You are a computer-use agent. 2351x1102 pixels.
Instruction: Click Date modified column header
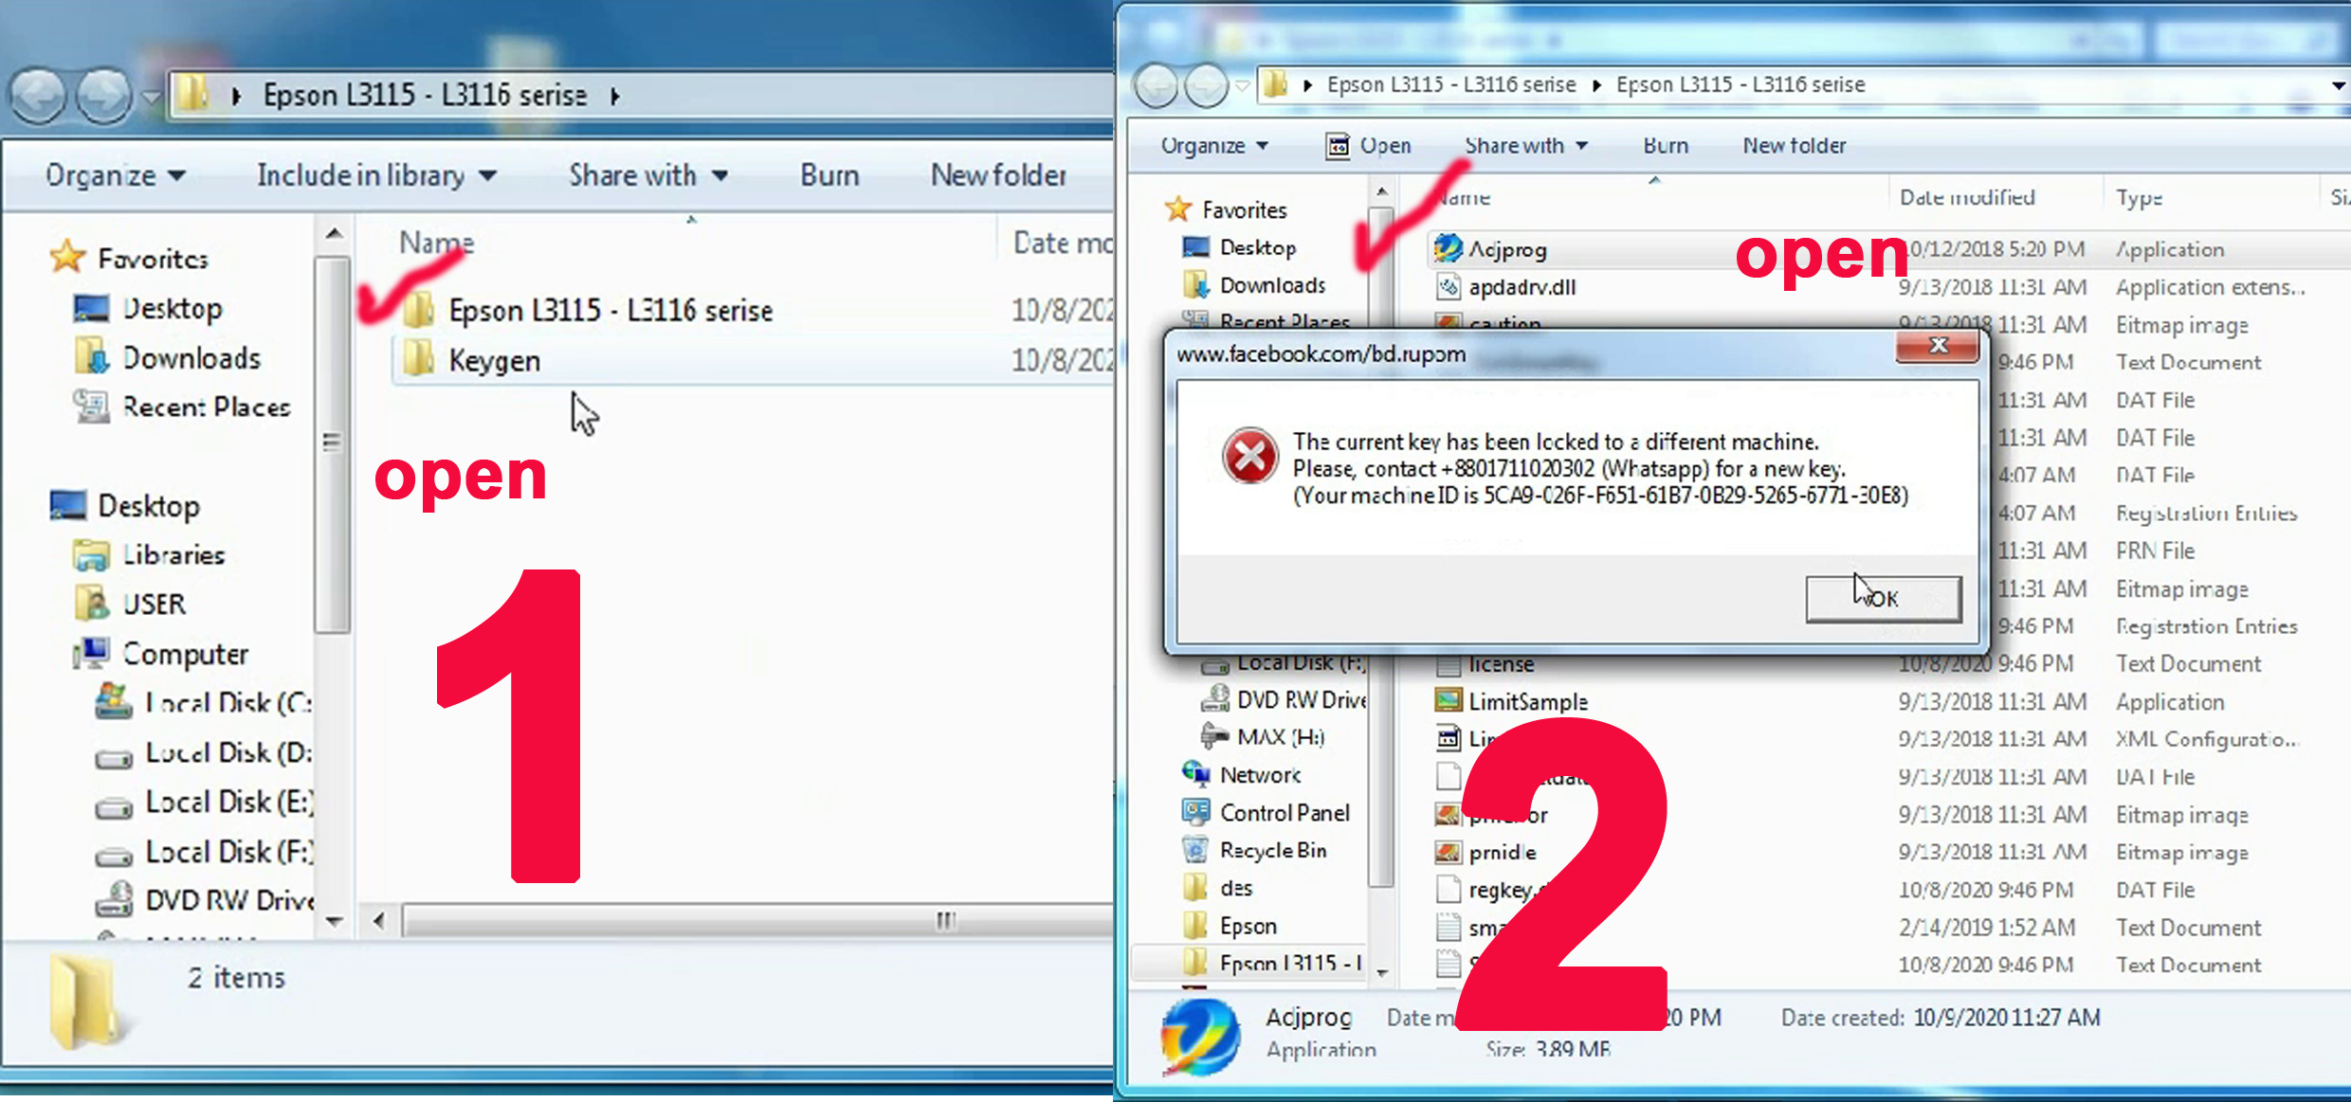pyautogui.click(x=1967, y=197)
